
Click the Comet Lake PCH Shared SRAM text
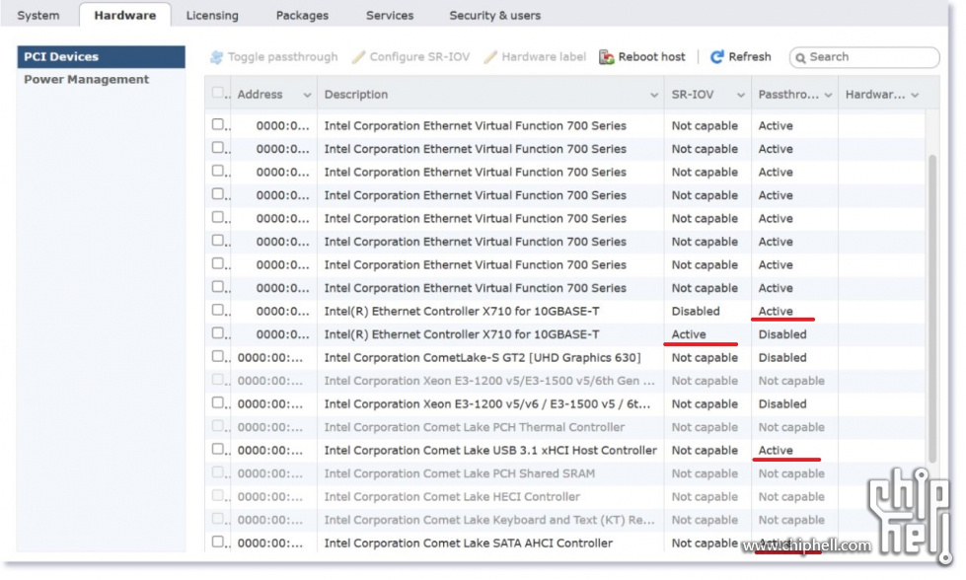tap(460, 473)
